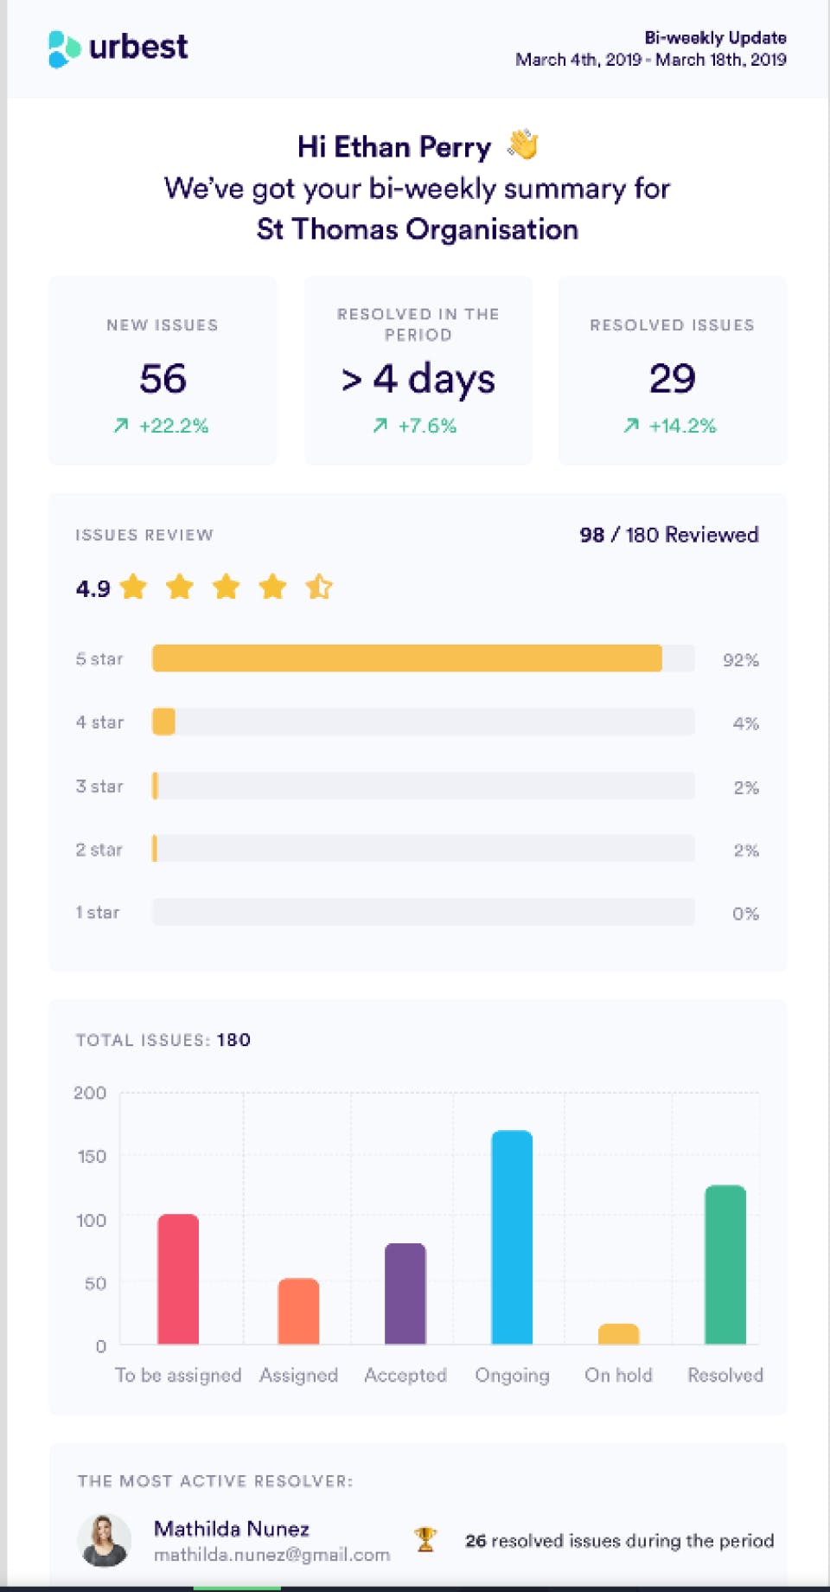Click the green up arrow under New Issues

pyautogui.click(x=121, y=425)
